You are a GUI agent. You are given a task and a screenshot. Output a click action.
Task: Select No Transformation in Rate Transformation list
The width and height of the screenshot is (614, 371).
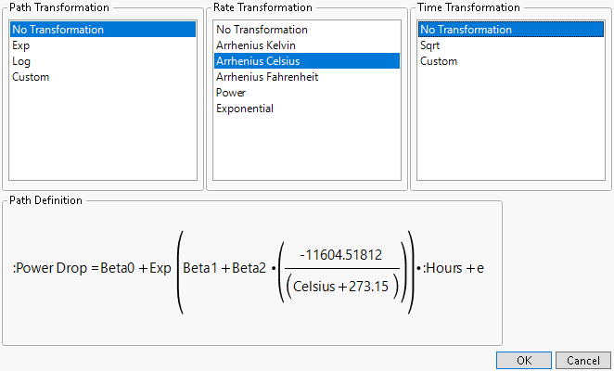coord(262,30)
